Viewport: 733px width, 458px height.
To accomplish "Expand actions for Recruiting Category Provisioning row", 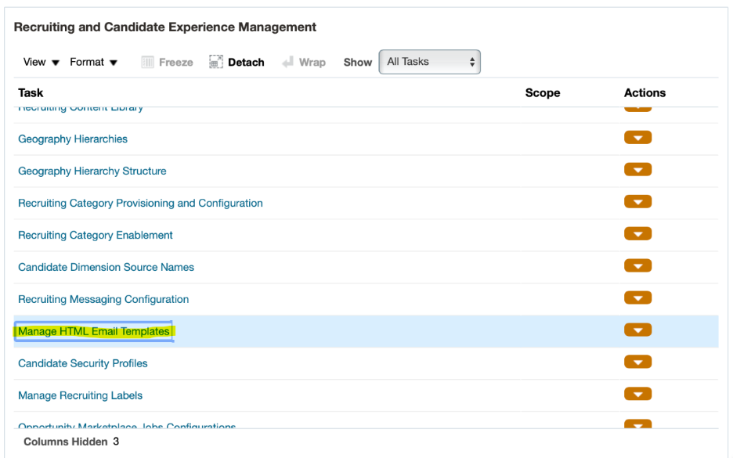I will (x=637, y=202).
